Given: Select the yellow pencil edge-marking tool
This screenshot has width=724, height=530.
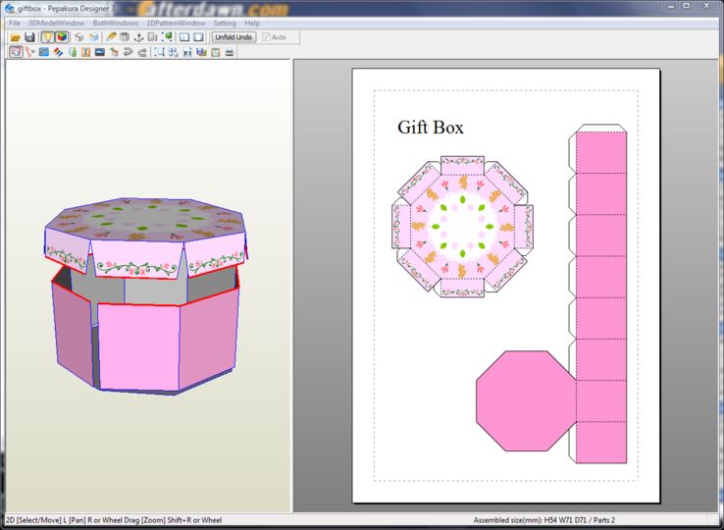Looking at the screenshot, I should pyautogui.click(x=111, y=37).
